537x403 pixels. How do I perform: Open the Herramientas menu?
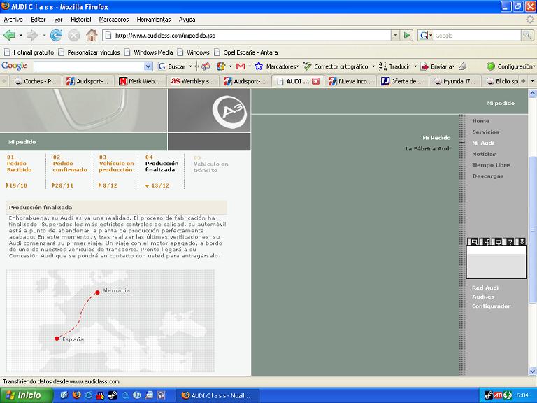[x=154, y=20]
